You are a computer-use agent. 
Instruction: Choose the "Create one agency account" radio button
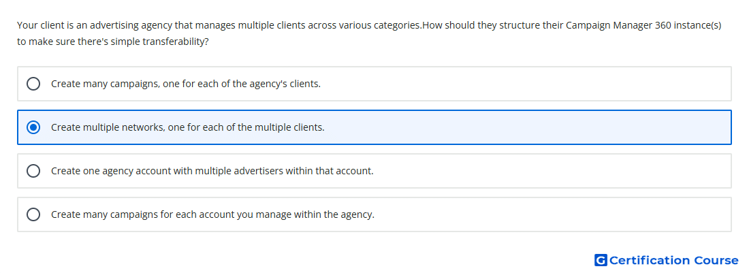33,171
